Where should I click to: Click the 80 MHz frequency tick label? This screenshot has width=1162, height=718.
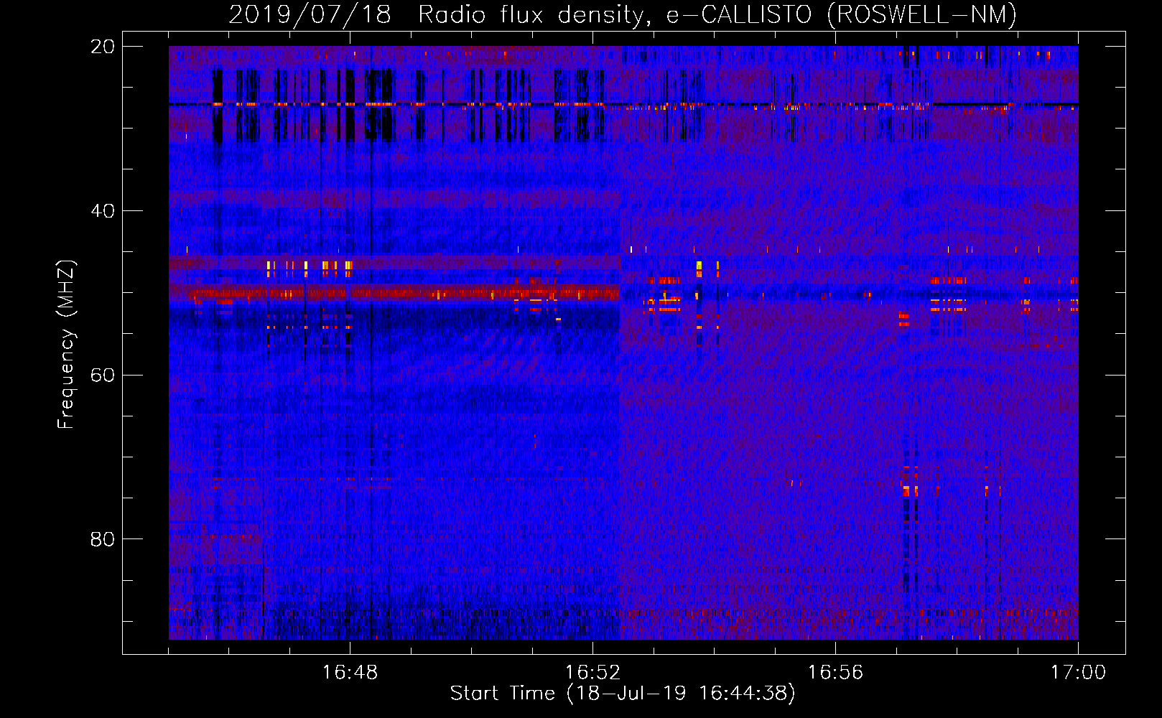pyautogui.click(x=102, y=539)
